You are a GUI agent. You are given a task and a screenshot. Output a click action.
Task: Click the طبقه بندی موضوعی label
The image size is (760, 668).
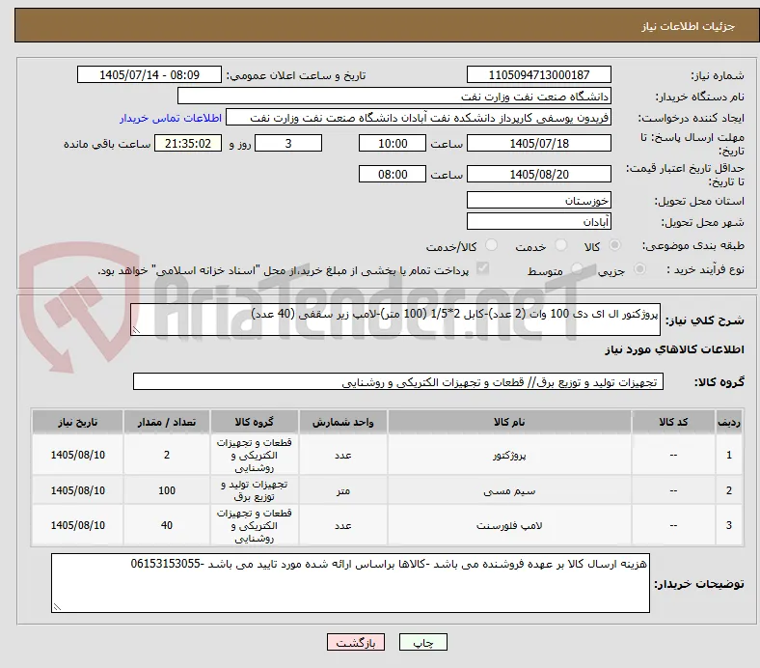click(x=693, y=245)
